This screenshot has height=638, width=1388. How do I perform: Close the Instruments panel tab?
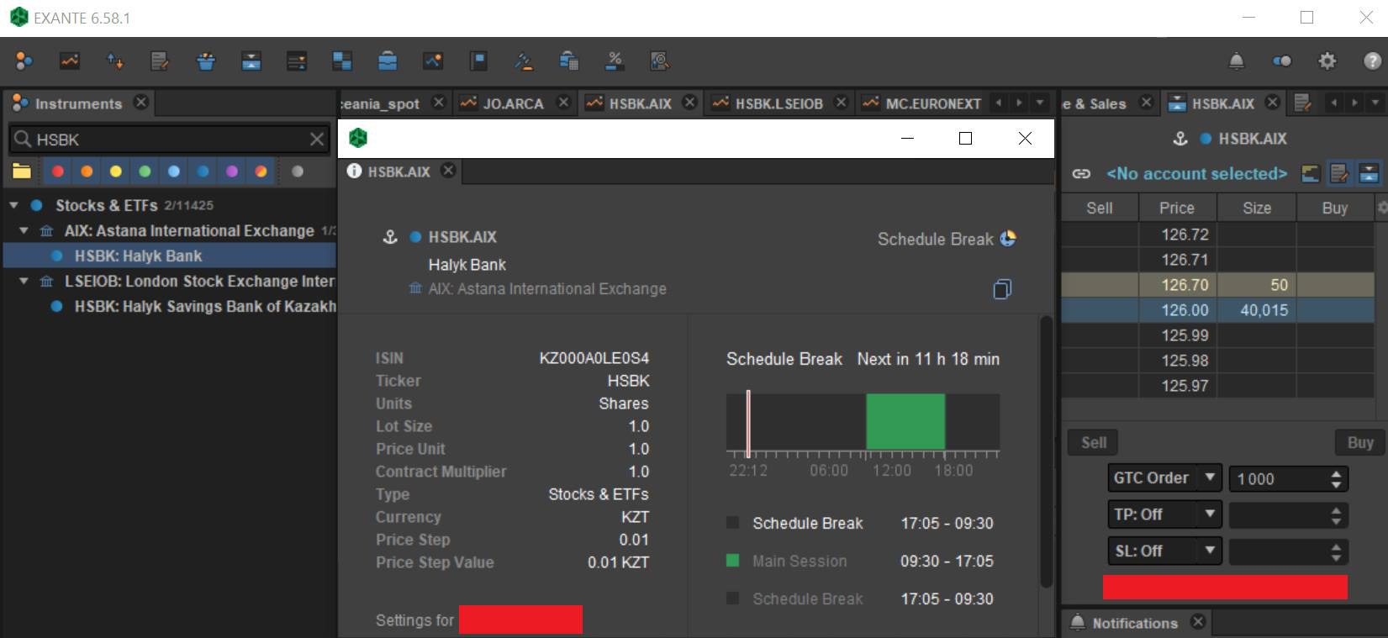(x=141, y=102)
